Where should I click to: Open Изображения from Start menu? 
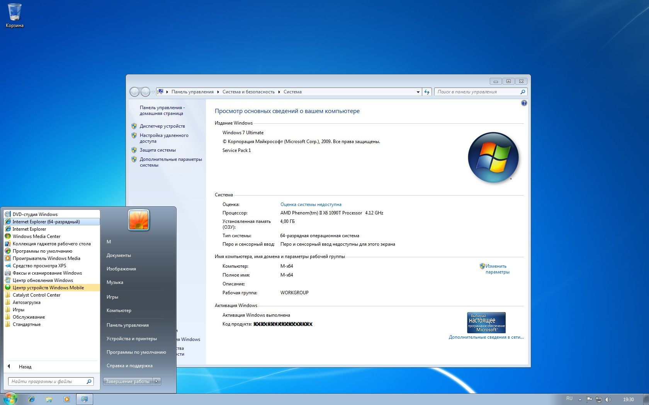[121, 269]
